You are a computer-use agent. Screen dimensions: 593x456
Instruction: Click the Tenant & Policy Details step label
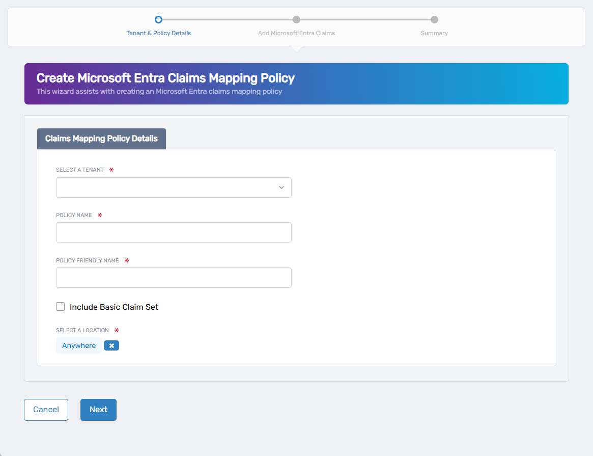[x=158, y=33]
